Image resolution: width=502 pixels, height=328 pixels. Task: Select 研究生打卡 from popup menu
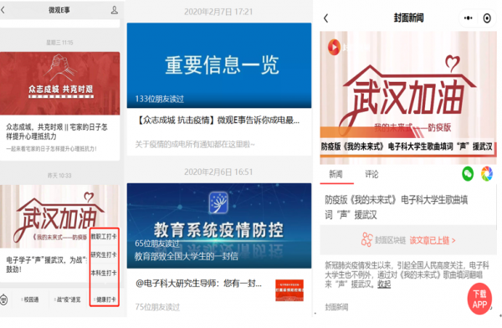coord(104,254)
